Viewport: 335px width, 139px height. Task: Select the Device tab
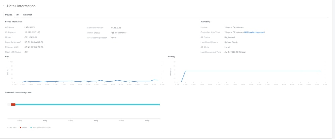pos(8,15)
